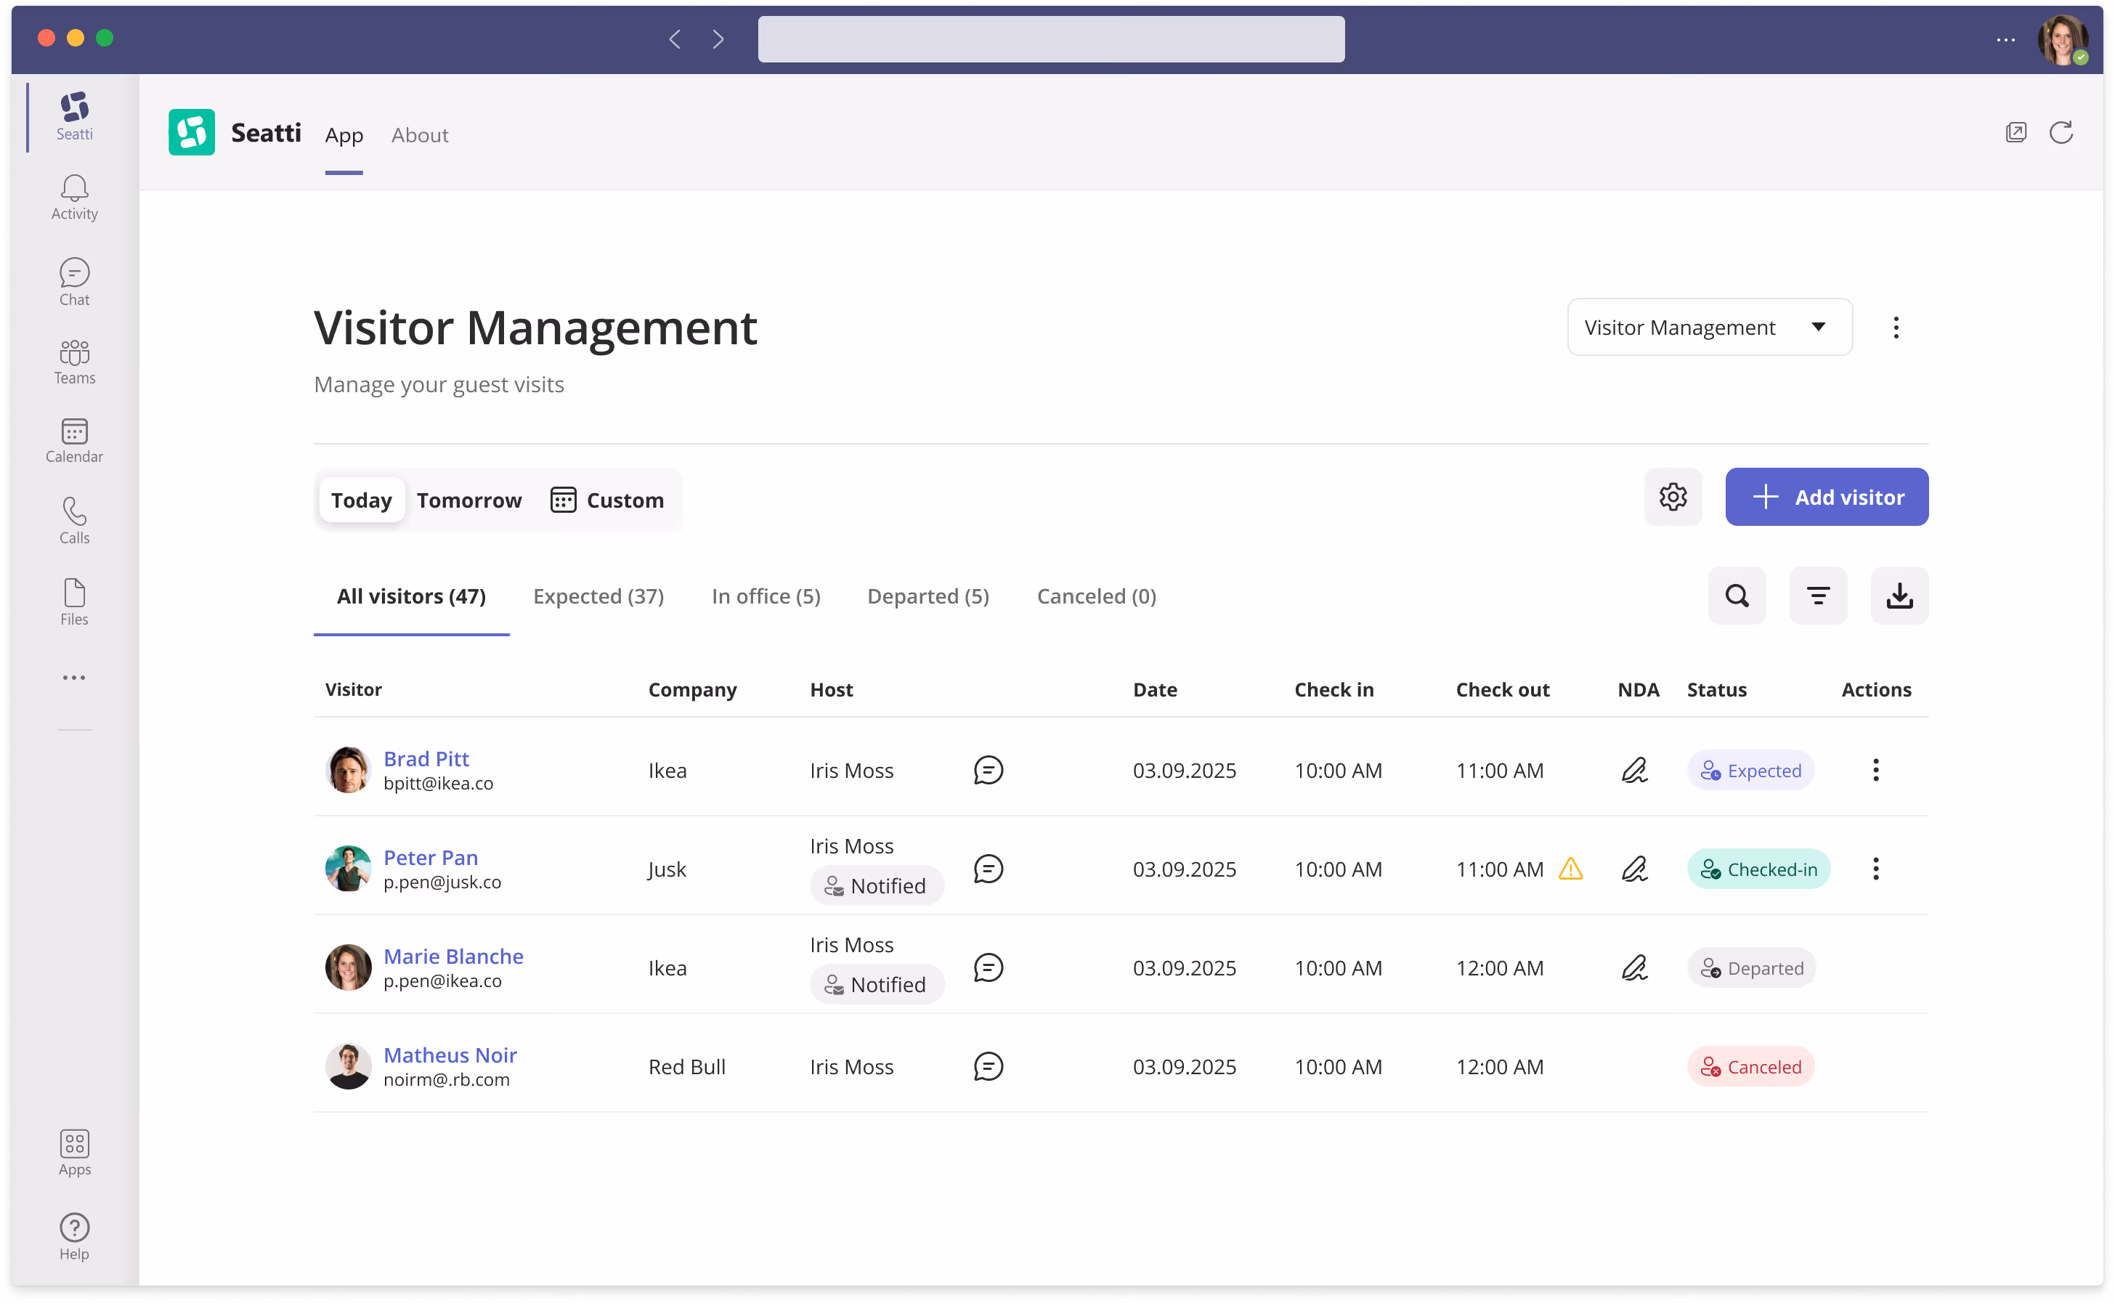Open Calls in the sidebar
The height and width of the screenshot is (1303, 2115).
tap(74, 521)
